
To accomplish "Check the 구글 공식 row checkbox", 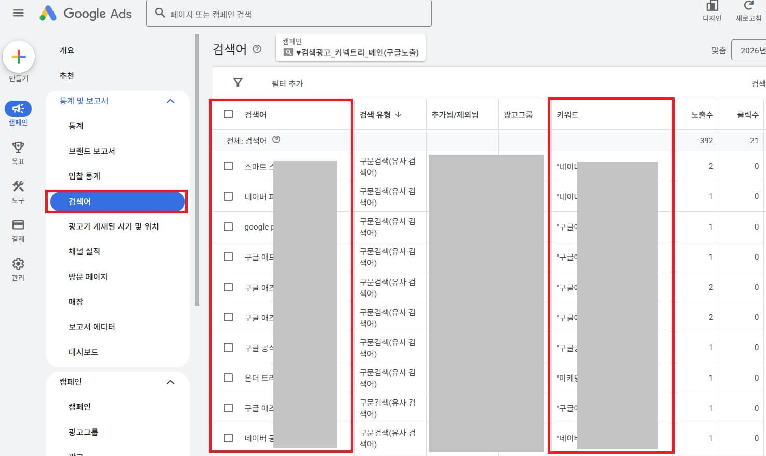I will coord(228,347).
